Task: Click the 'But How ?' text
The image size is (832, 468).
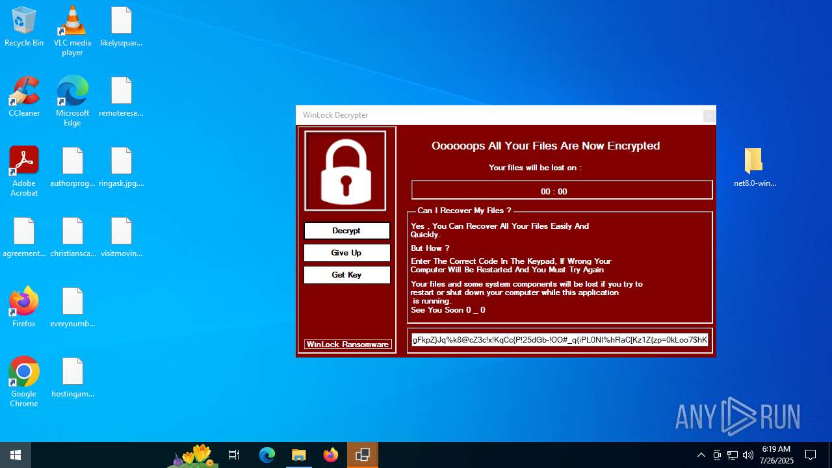Action: click(x=430, y=248)
